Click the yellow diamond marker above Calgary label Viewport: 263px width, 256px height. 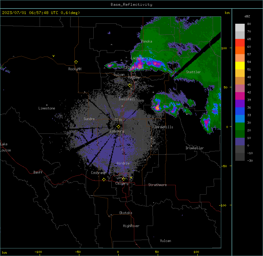point(124,179)
